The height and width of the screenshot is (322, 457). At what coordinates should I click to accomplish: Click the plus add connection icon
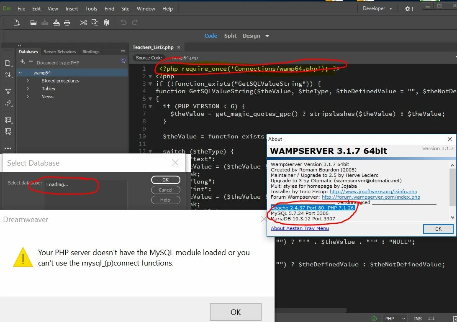click(x=23, y=61)
